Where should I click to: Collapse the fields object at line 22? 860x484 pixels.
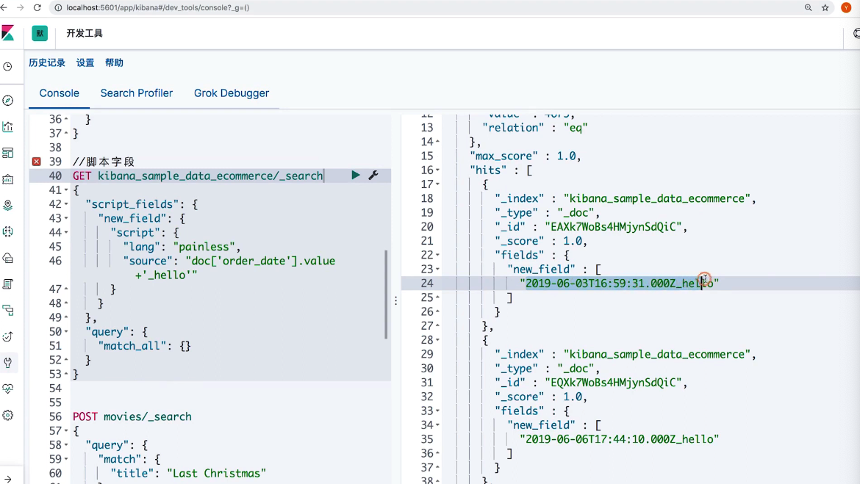(438, 256)
